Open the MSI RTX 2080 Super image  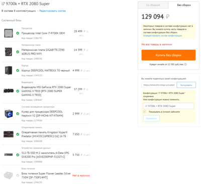(x=9, y=91)
